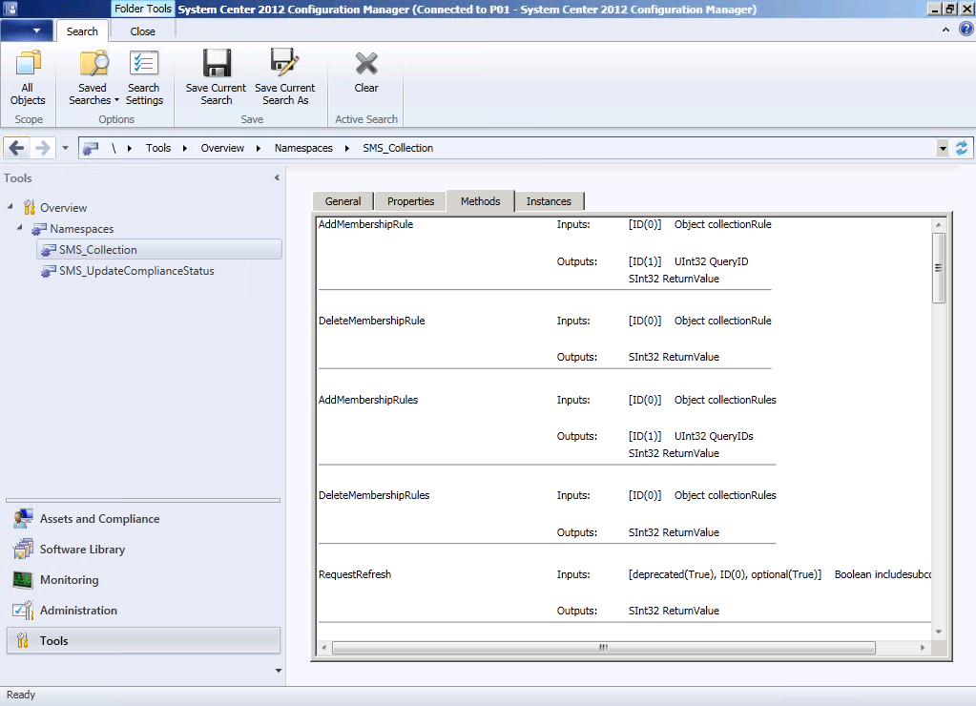The image size is (976, 706).
Task: Click the vertical scrollbar thumb in Methods
Action: (x=938, y=268)
